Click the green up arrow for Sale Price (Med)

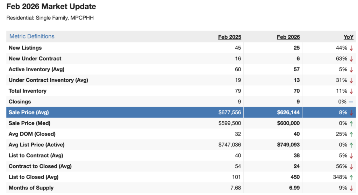[351, 123]
